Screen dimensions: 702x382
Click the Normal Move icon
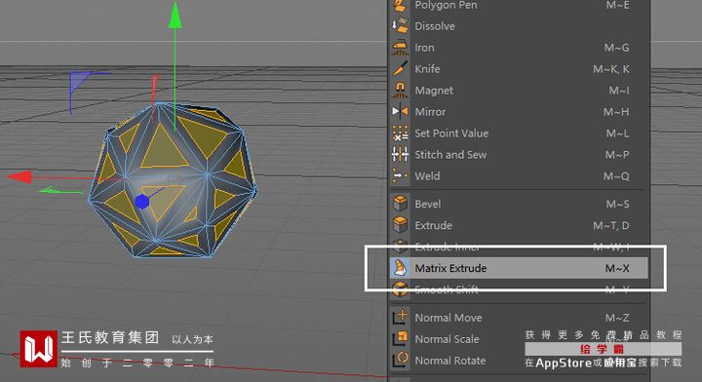point(400,317)
